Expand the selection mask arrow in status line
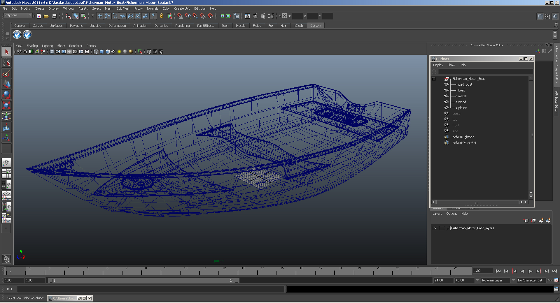The width and height of the screenshot is (560, 303). point(93,16)
